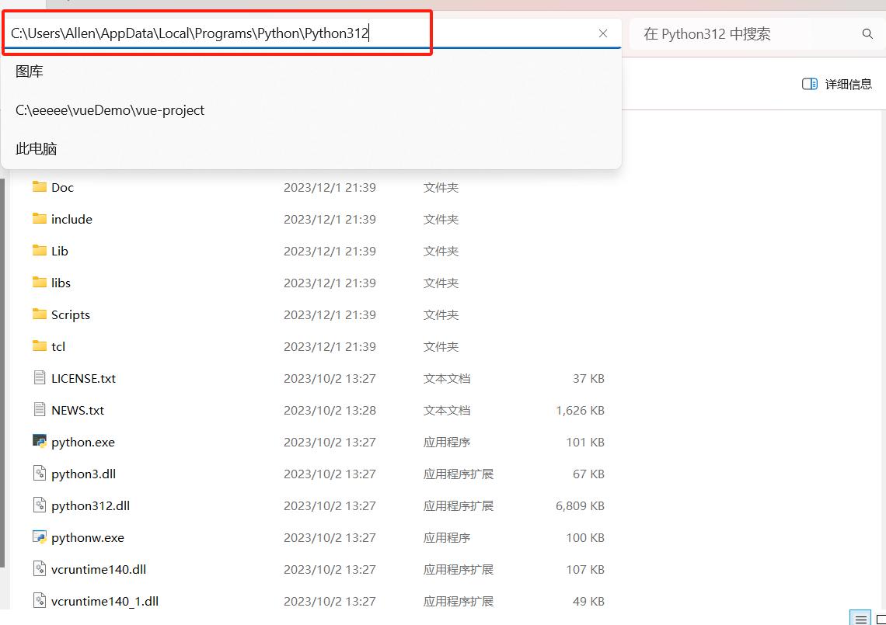This screenshot has width=886, height=625.
Task: Click 文件夹 type of Scripts row
Action: pos(441,315)
